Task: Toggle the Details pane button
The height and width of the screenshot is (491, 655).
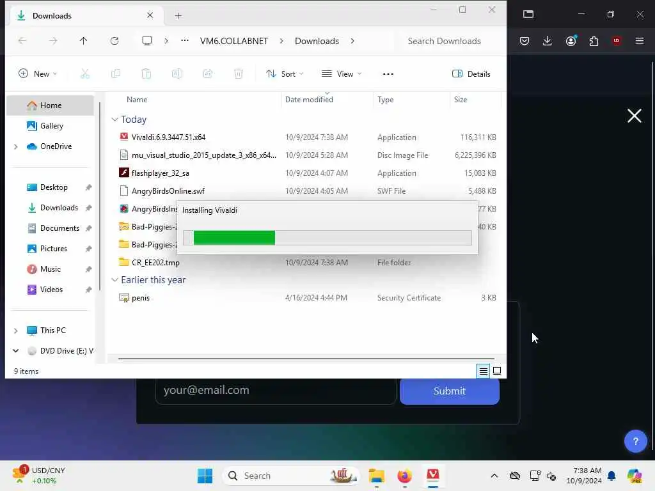Action: point(471,74)
